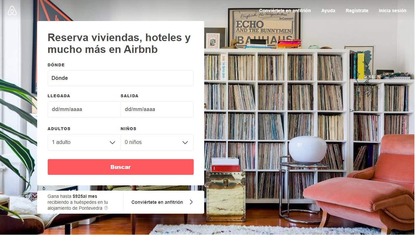
Task: Click the LLEGADA label
Action: (59, 96)
